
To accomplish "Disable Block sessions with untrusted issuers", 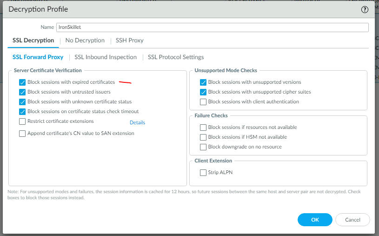I will (x=23, y=92).
